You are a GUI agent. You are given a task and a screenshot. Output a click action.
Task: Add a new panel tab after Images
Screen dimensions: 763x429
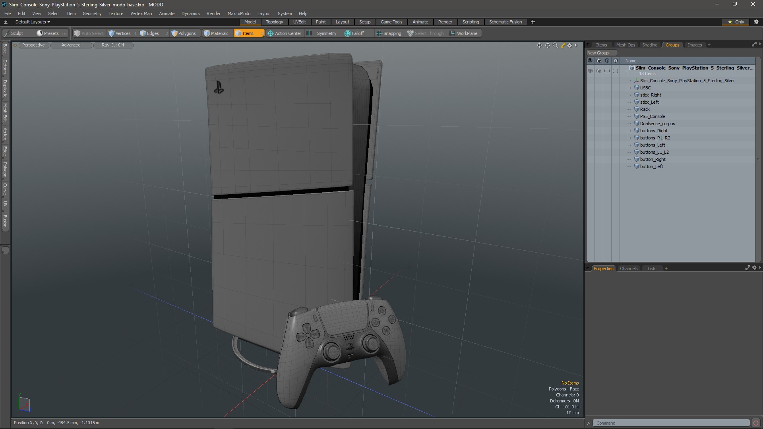point(709,45)
